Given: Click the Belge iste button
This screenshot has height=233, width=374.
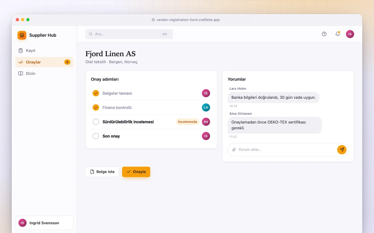Looking at the screenshot, I should pyautogui.click(x=102, y=172).
